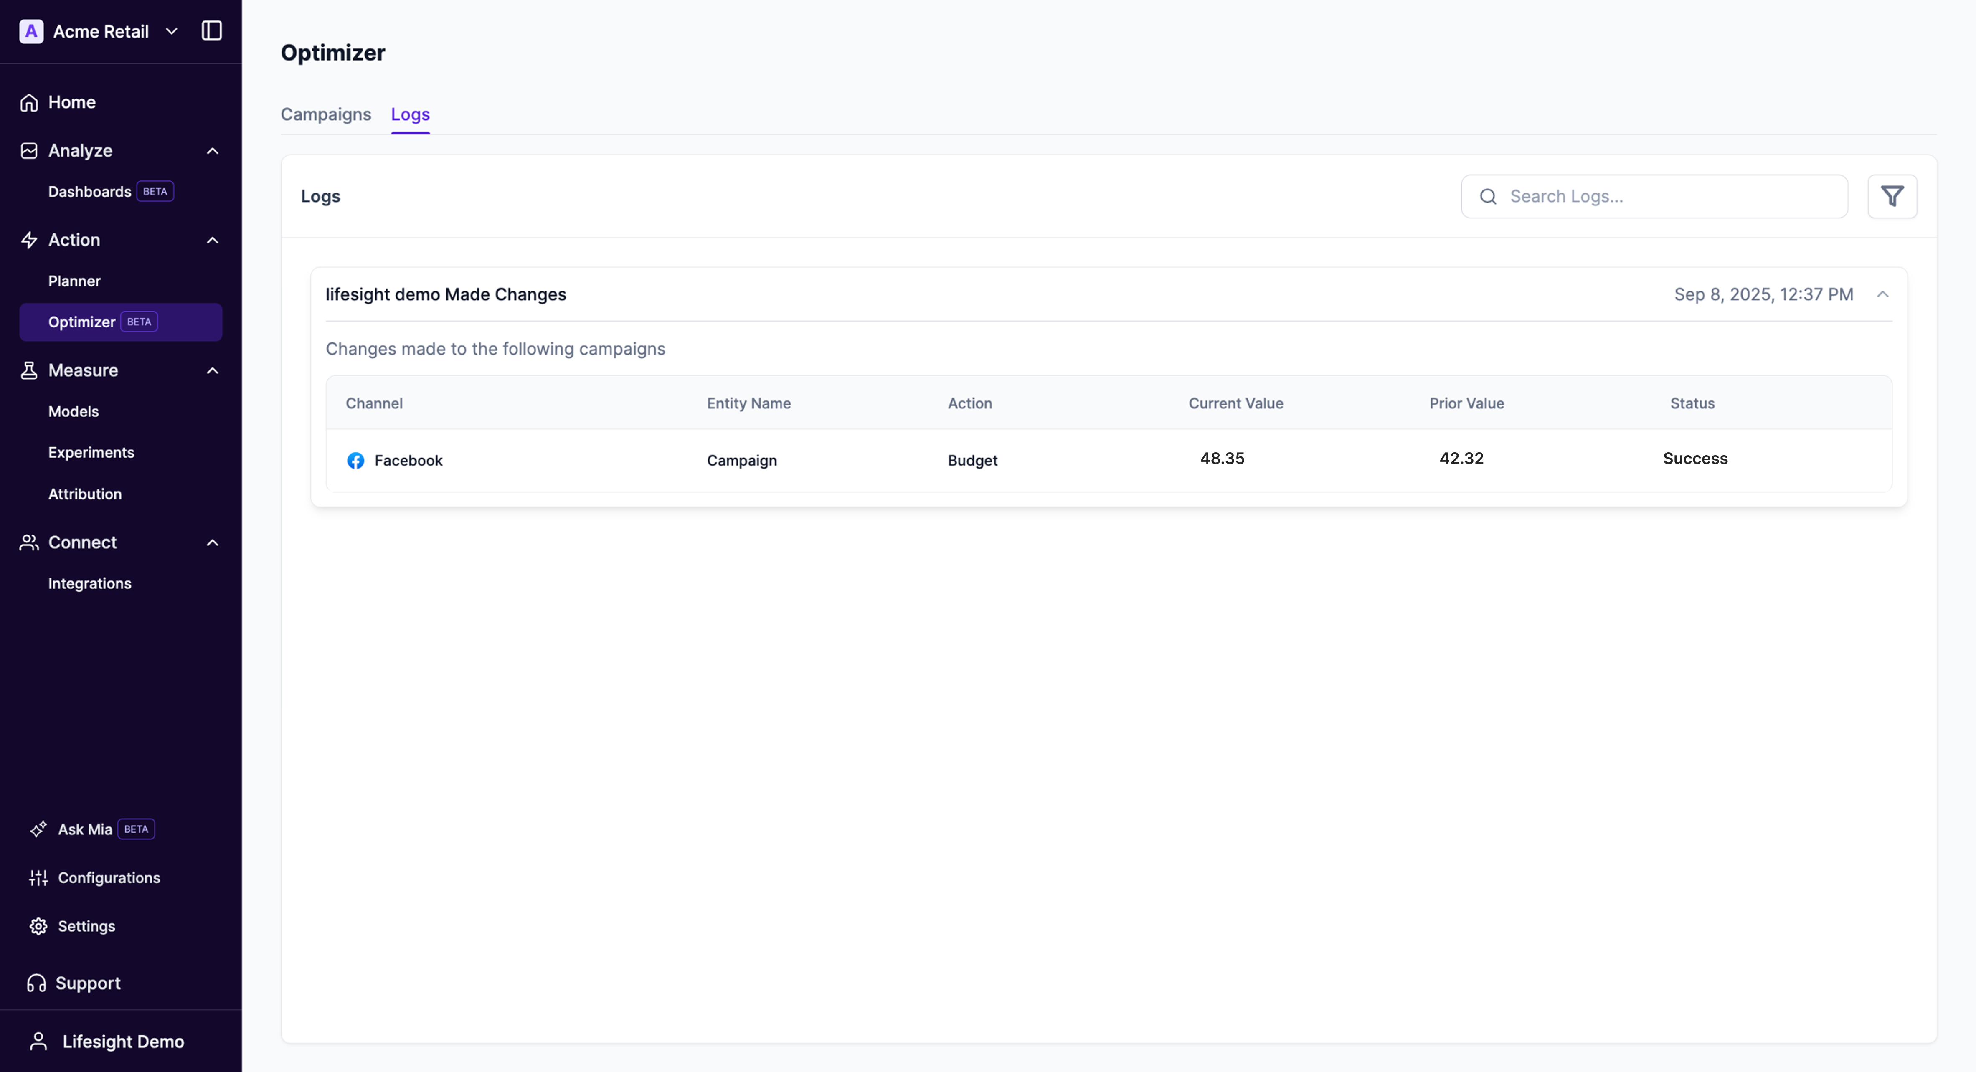The width and height of the screenshot is (1976, 1072).
Task: Click the filter funnel icon
Action: click(x=1892, y=196)
